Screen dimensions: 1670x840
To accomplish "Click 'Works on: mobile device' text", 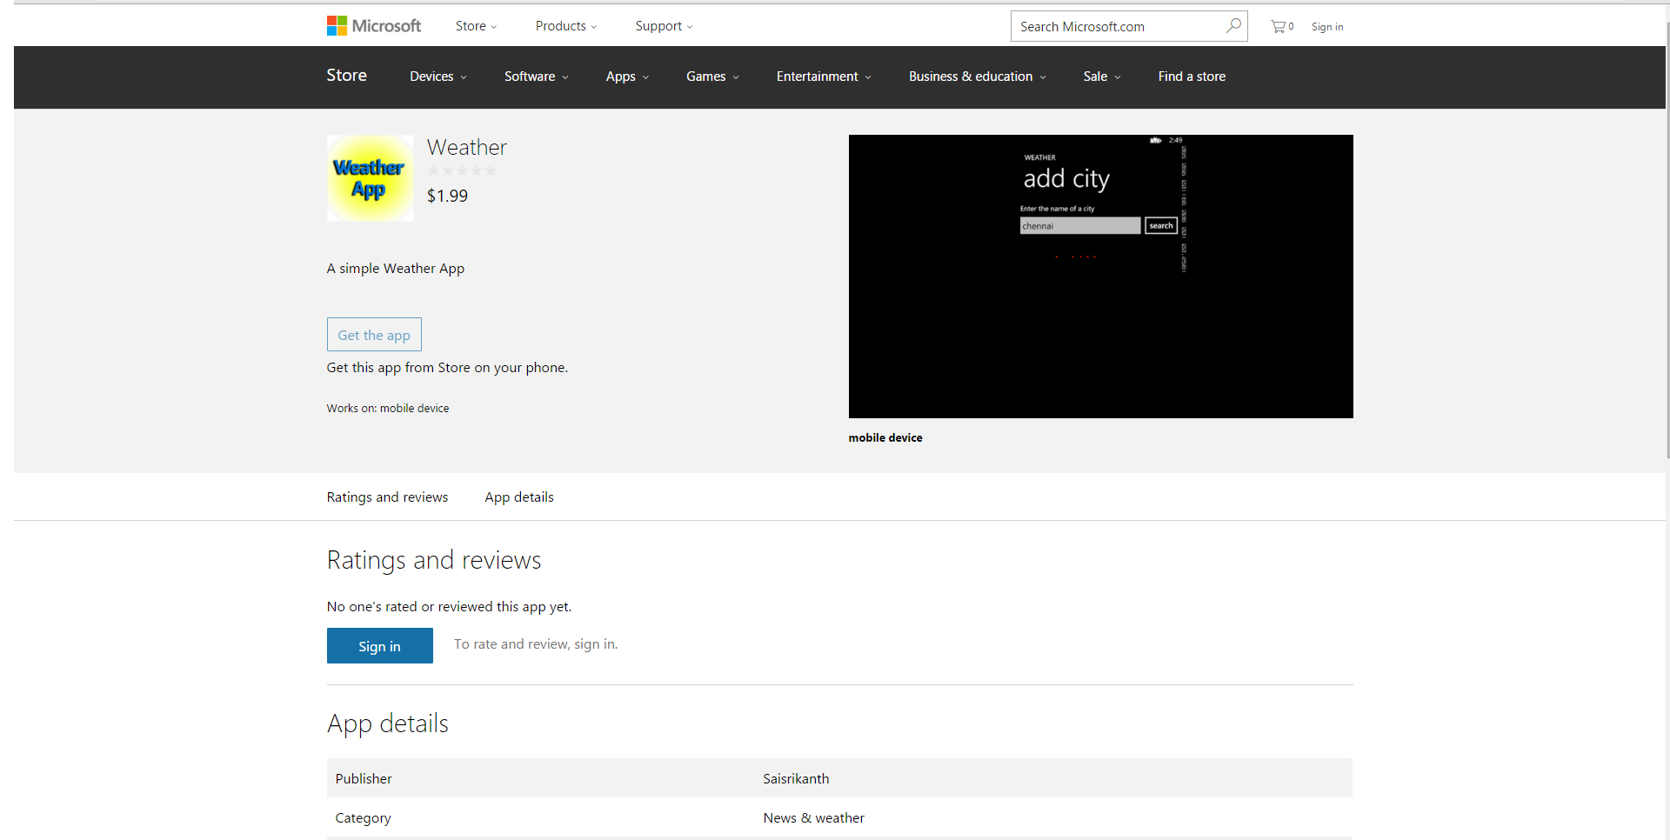I will point(388,409).
